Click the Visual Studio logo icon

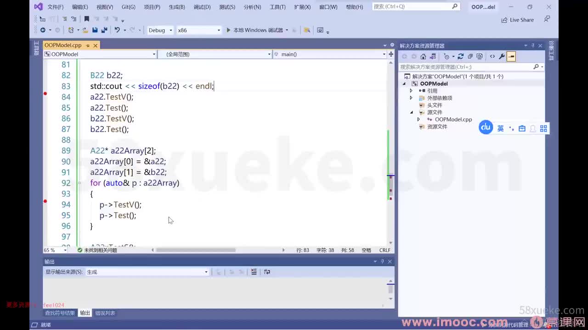[x=39, y=6]
